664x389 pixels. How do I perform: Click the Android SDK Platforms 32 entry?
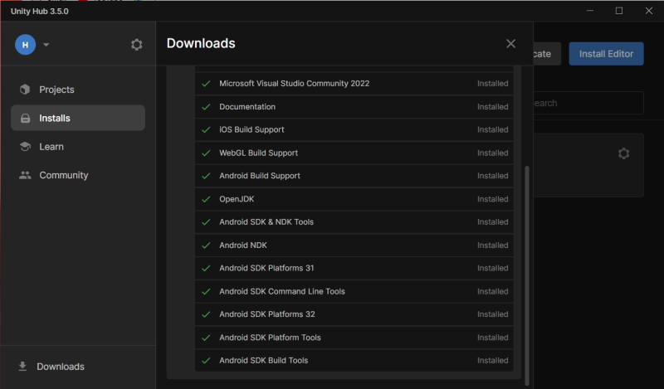(x=354, y=314)
